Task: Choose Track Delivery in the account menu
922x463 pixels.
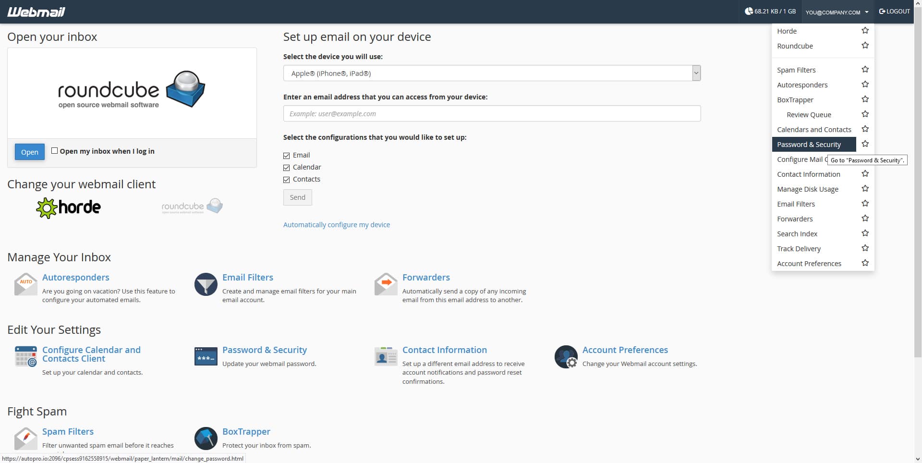Action: pyautogui.click(x=799, y=249)
